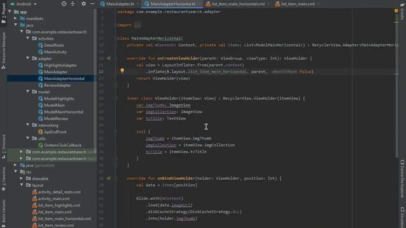Open ReviewAdapter class file
This screenshot has height=228, width=406.
point(57,85)
